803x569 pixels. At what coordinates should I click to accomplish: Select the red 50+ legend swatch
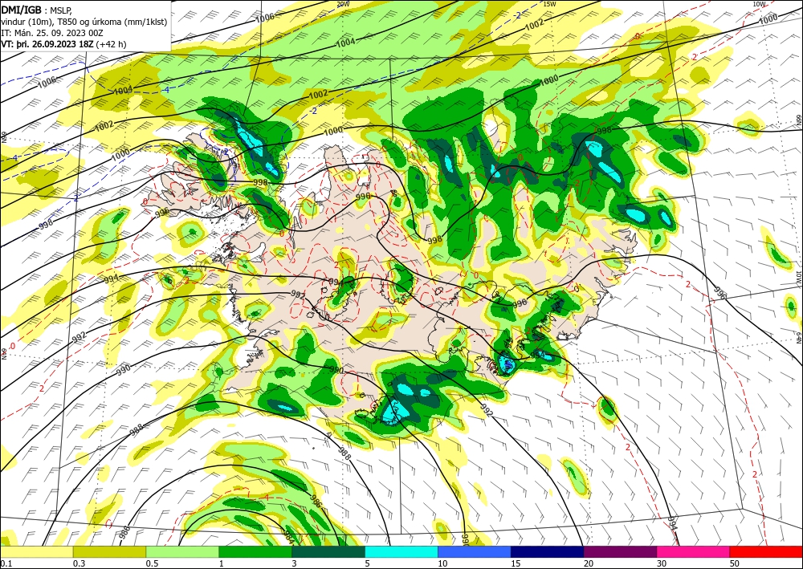766,551
